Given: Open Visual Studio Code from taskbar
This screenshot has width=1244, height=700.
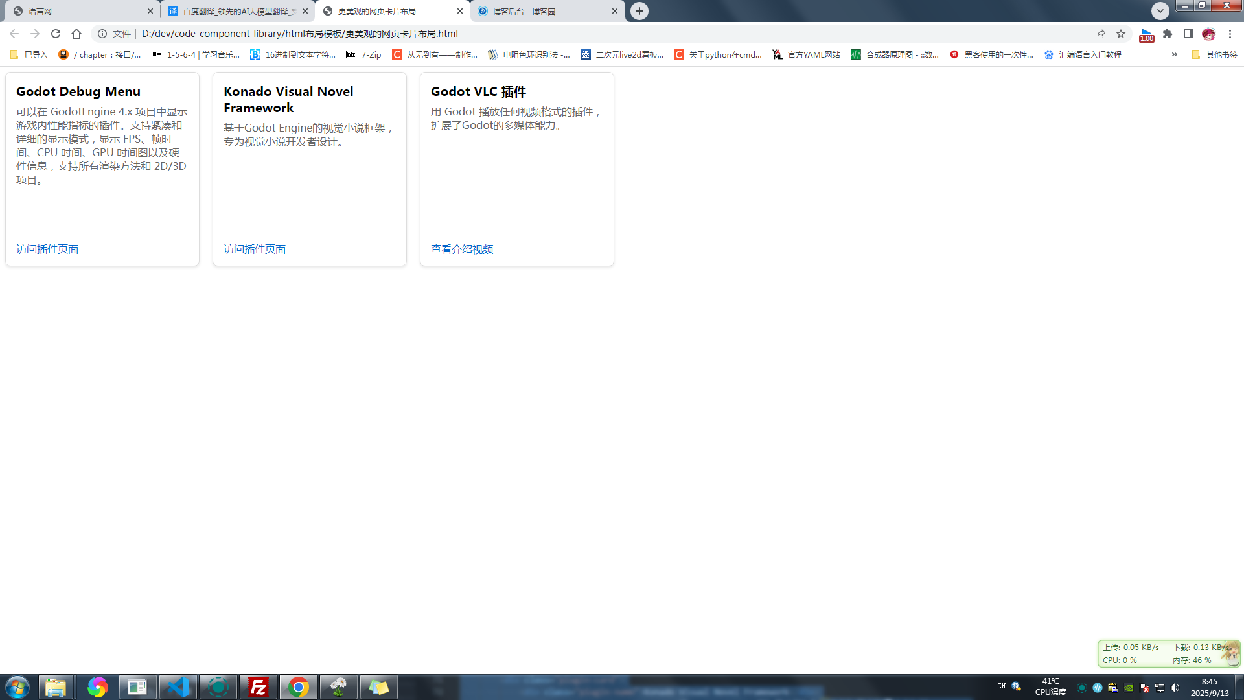Looking at the screenshot, I should coord(178,687).
